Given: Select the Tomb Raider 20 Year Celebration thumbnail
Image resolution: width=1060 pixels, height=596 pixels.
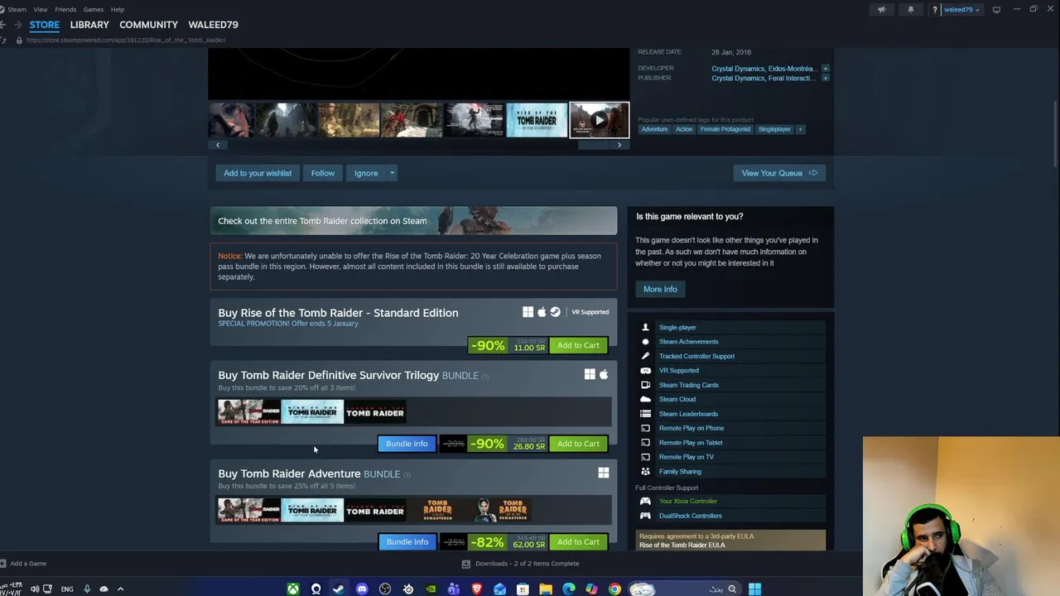Looking at the screenshot, I should pyautogui.click(x=537, y=120).
